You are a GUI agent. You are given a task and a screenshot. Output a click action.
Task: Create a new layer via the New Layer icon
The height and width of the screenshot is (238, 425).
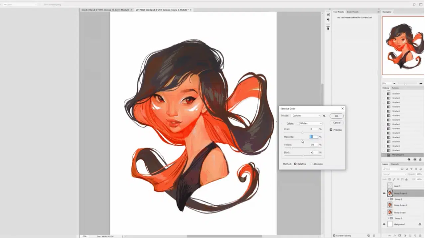(415, 235)
